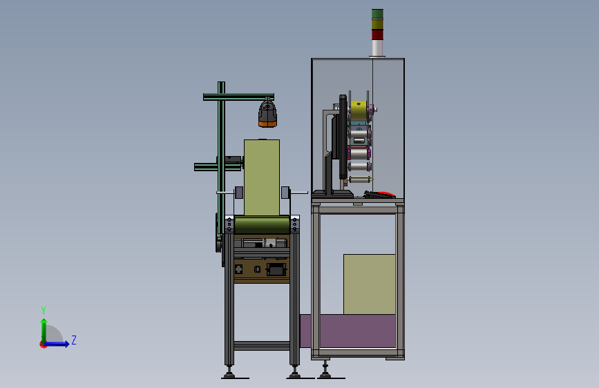Select the tall olive box on the conveyor
This screenshot has height=388, width=599.
[262, 177]
